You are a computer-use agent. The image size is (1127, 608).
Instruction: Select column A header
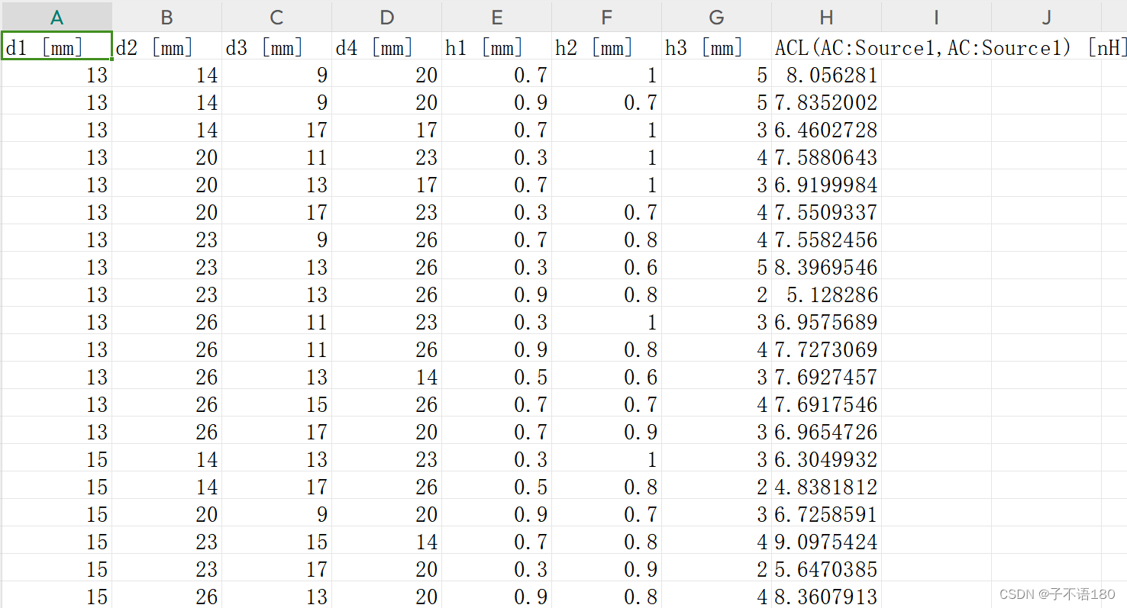pyautogui.click(x=57, y=17)
